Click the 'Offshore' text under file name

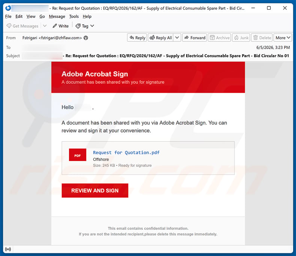pyautogui.click(x=101, y=159)
